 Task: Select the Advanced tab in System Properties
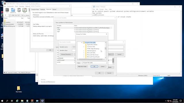[49, 9]
